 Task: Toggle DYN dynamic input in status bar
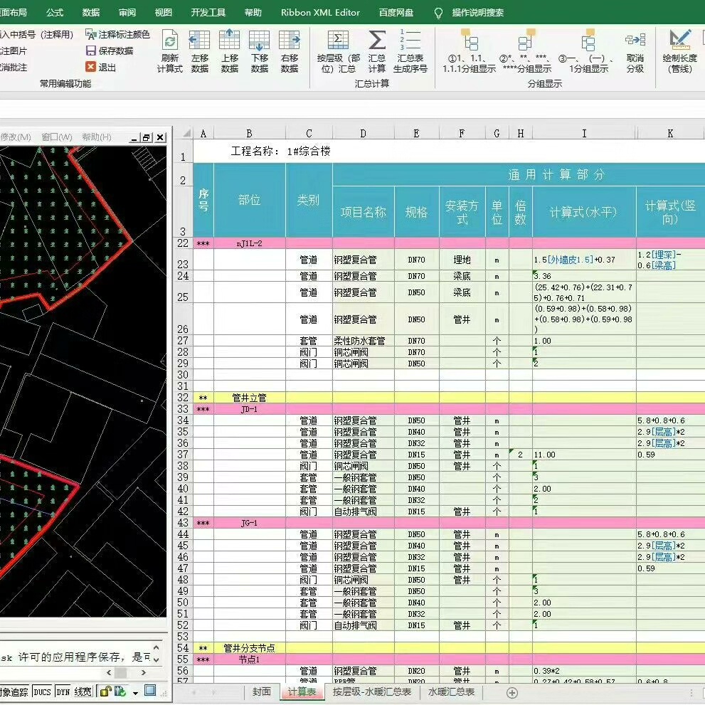pyautogui.click(x=63, y=691)
